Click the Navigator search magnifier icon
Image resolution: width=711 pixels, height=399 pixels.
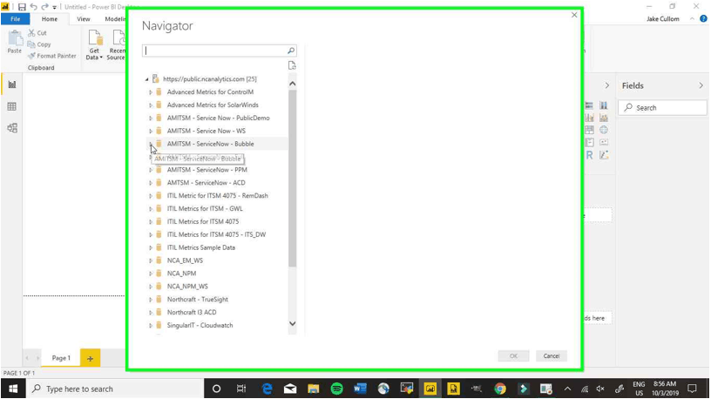point(291,51)
